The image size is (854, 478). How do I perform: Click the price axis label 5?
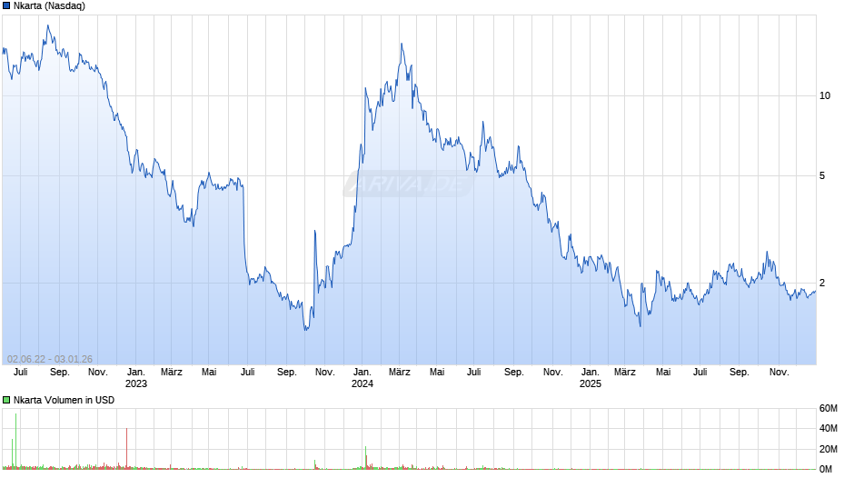[x=822, y=175]
